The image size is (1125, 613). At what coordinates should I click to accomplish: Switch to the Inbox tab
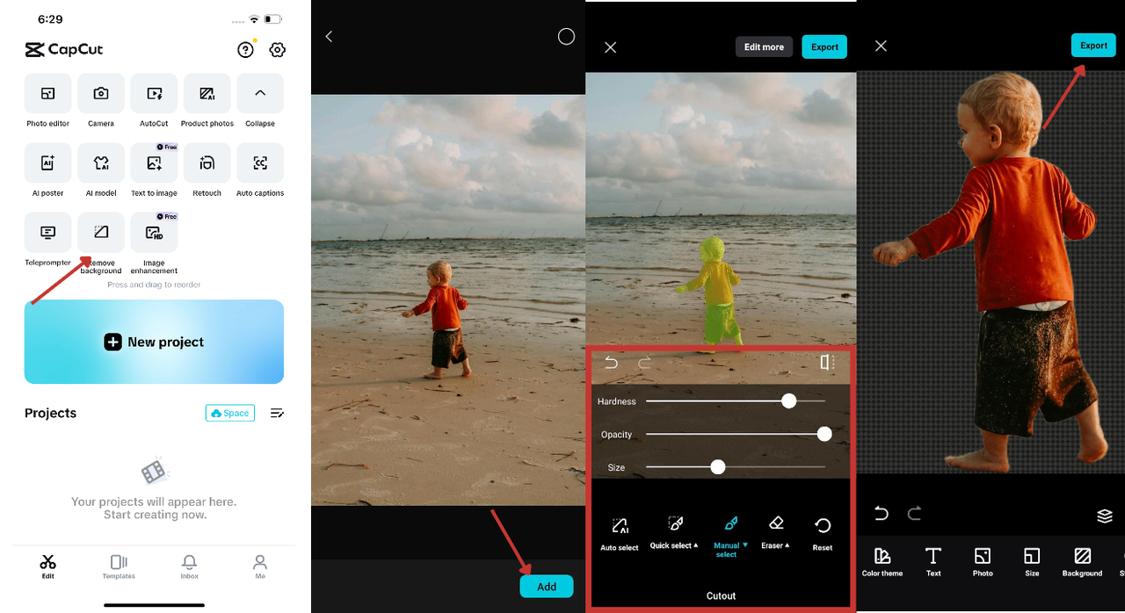189,566
